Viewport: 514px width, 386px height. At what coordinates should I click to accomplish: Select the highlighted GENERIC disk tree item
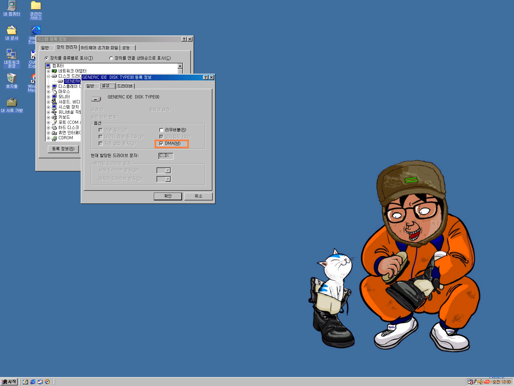point(72,81)
